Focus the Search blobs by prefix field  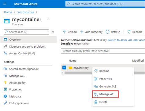point(103,51)
